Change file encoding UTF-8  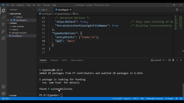pyautogui.click(x=136, y=99)
